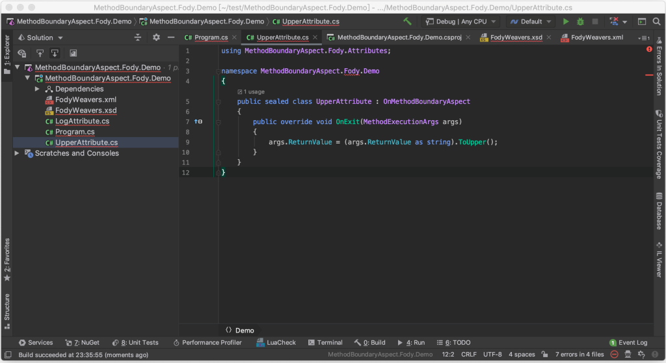666x363 pixels.
Task: Select FodyWeavers.xsd in solution tree
Action: click(85, 110)
